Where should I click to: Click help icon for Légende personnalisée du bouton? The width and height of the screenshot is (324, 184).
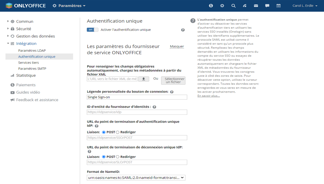[172, 92]
